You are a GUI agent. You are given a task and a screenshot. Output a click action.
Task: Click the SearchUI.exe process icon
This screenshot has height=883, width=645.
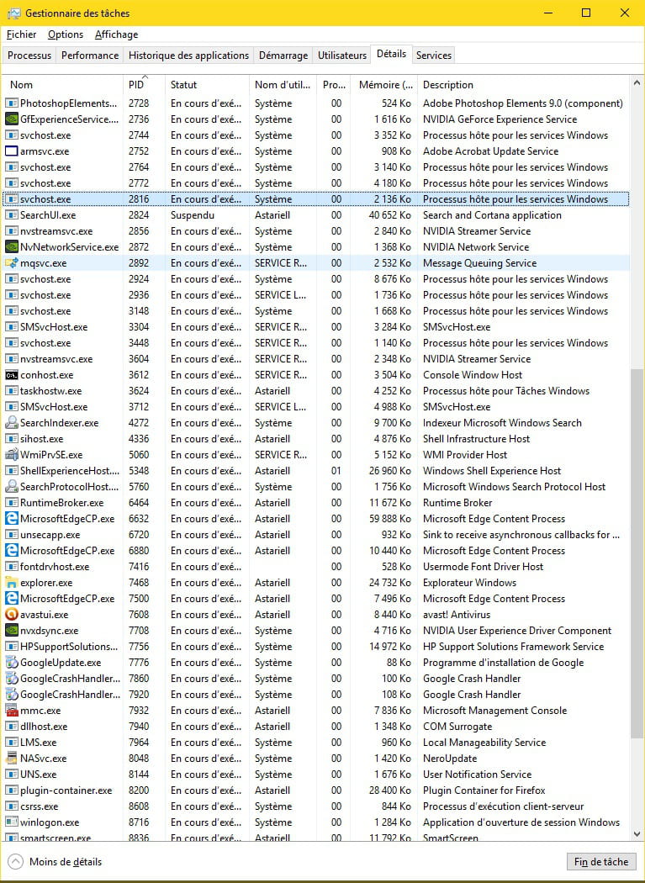[x=11, y=215]
